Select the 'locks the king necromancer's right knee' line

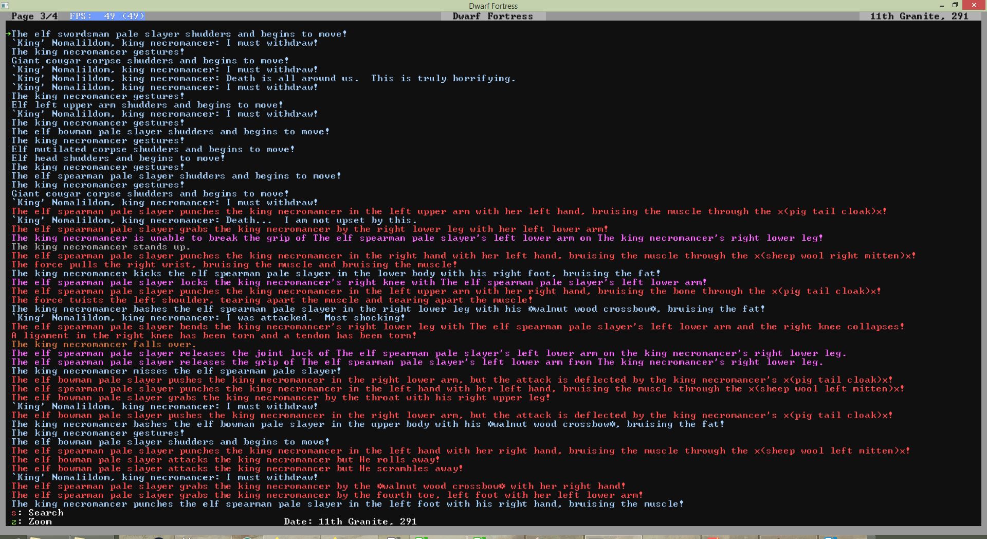coord(359,282)
